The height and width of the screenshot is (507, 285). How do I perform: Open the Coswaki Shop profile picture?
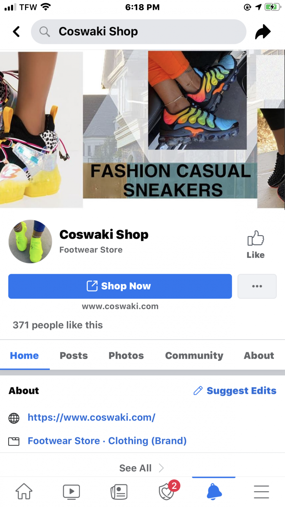(30, 241)
